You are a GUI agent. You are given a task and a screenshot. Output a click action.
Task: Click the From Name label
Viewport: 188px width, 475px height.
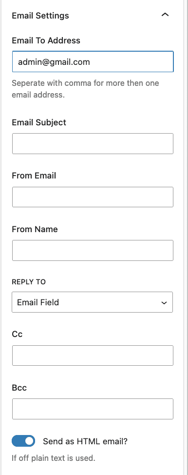(x=35, y=229)
